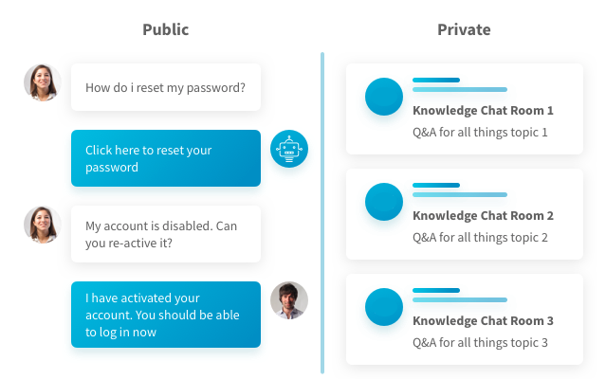Click the woman avatar beside the disabled account message

pos(42,226)
